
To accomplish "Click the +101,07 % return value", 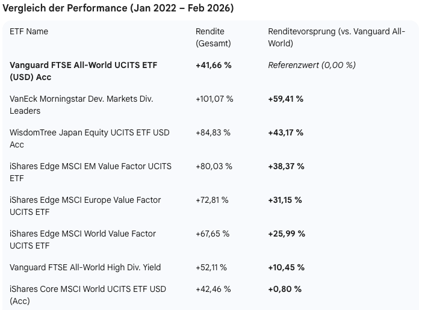I will (214, 99).
